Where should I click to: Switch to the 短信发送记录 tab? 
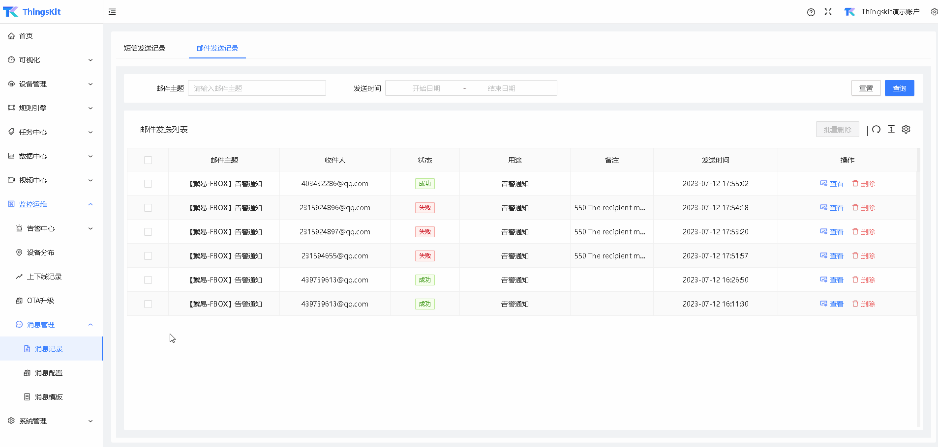(144, 48)
